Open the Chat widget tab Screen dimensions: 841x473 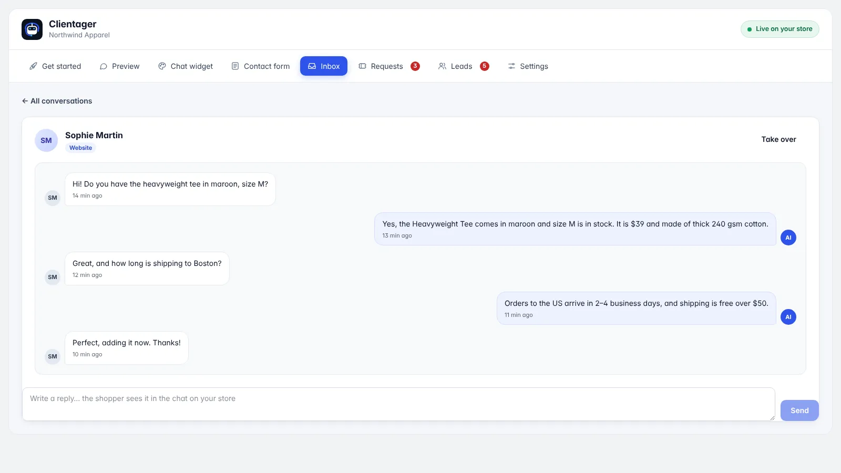pos(186,66)
